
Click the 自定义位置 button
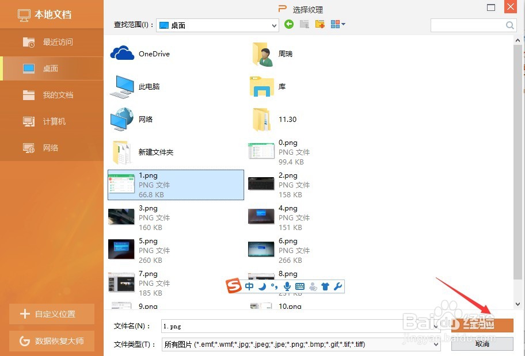coord(52,314)
